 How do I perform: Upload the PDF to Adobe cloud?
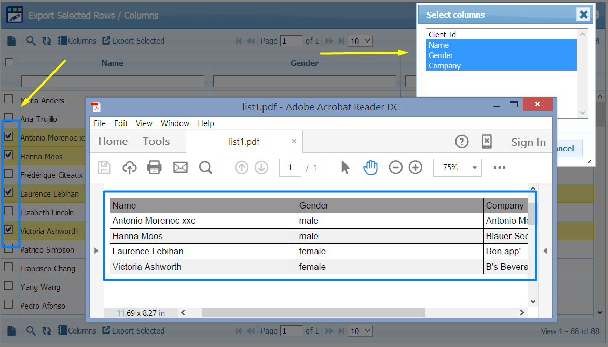pos(129,167)
